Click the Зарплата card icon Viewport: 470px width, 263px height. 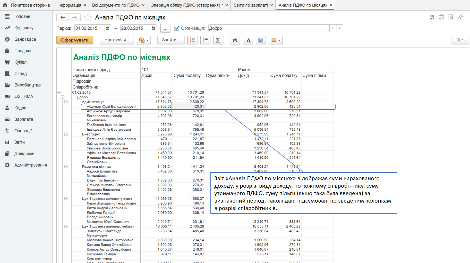click(7, 119)
